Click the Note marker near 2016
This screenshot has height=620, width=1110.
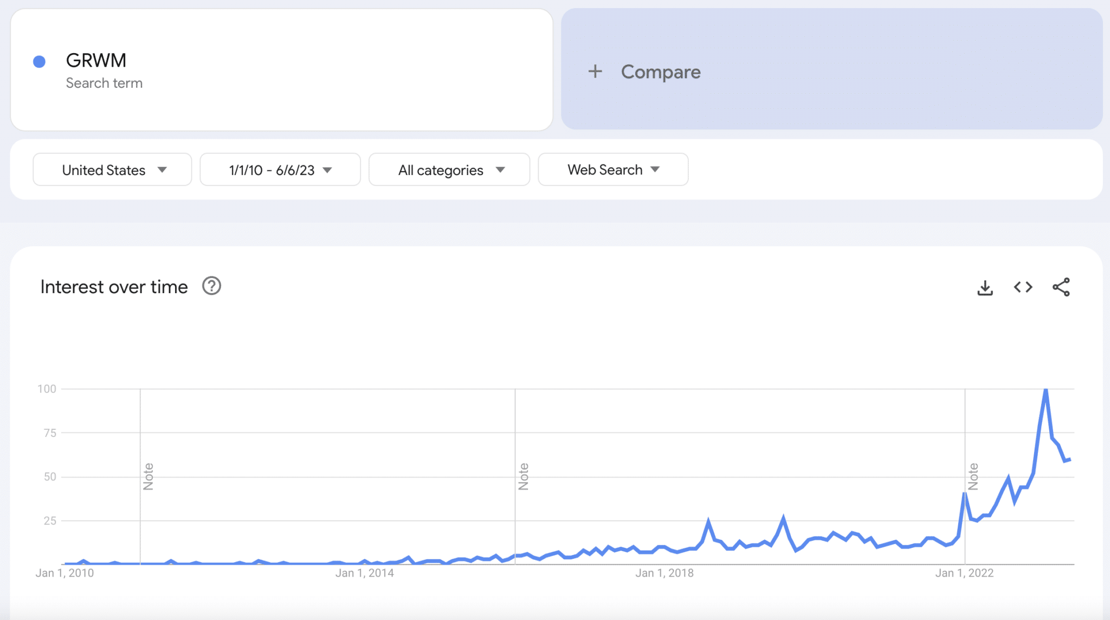click(523, 476)
